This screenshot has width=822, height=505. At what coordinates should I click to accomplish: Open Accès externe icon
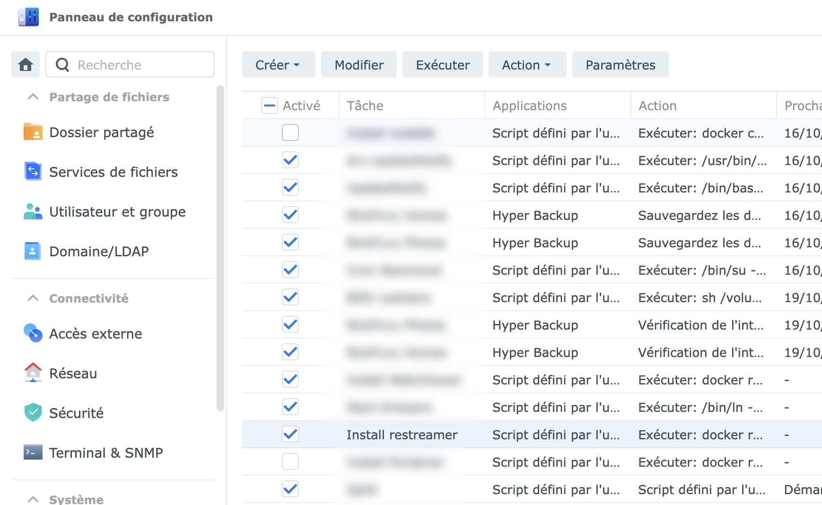pos(33,333)
